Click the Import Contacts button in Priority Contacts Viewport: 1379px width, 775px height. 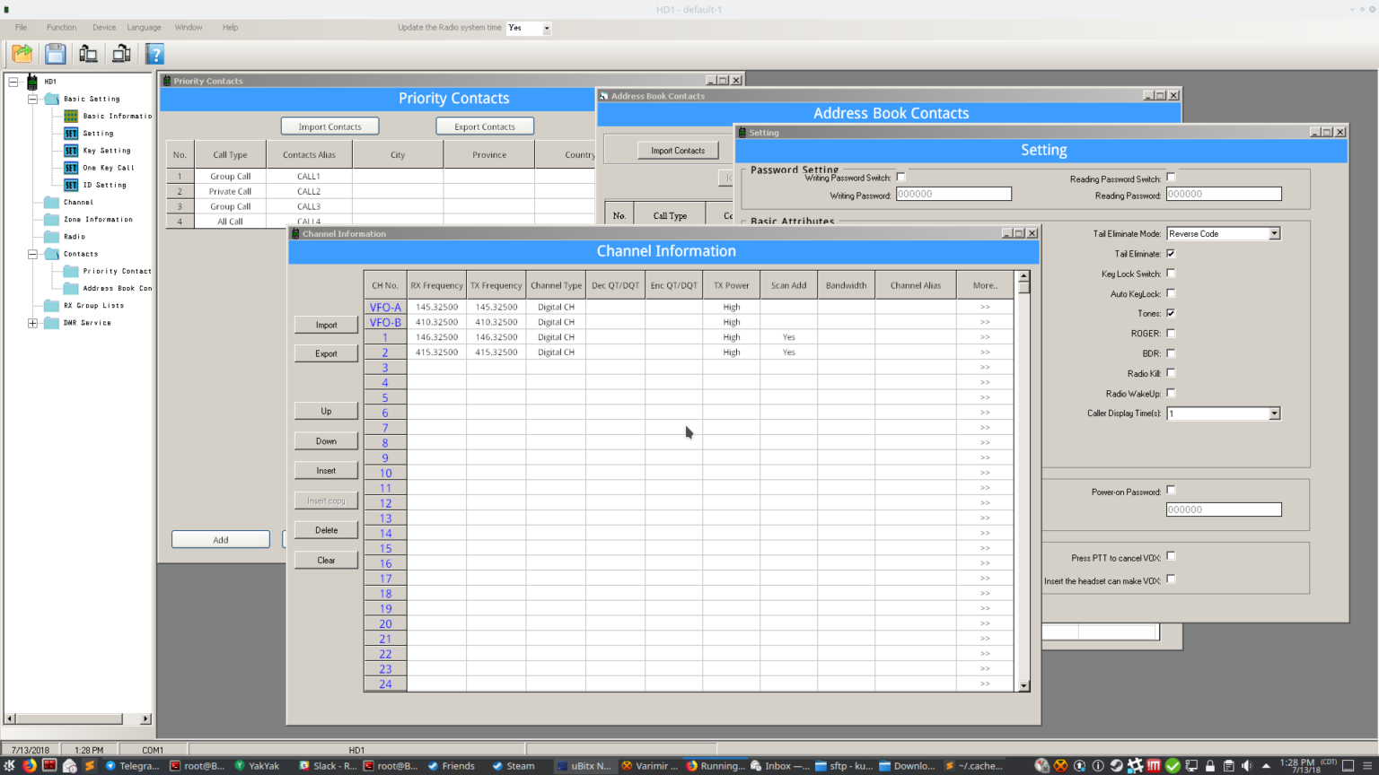pyautogui.click(x=329, y=126)
